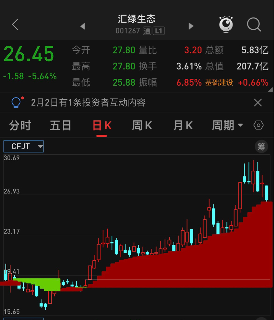Tap the 15.65 price axis label
The image size is (274, 320).
[12, 312]
